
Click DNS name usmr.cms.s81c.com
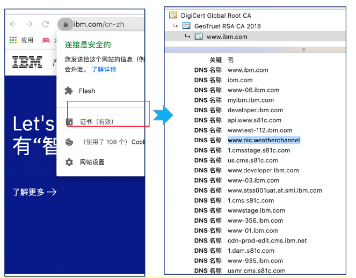click(256, 270)
